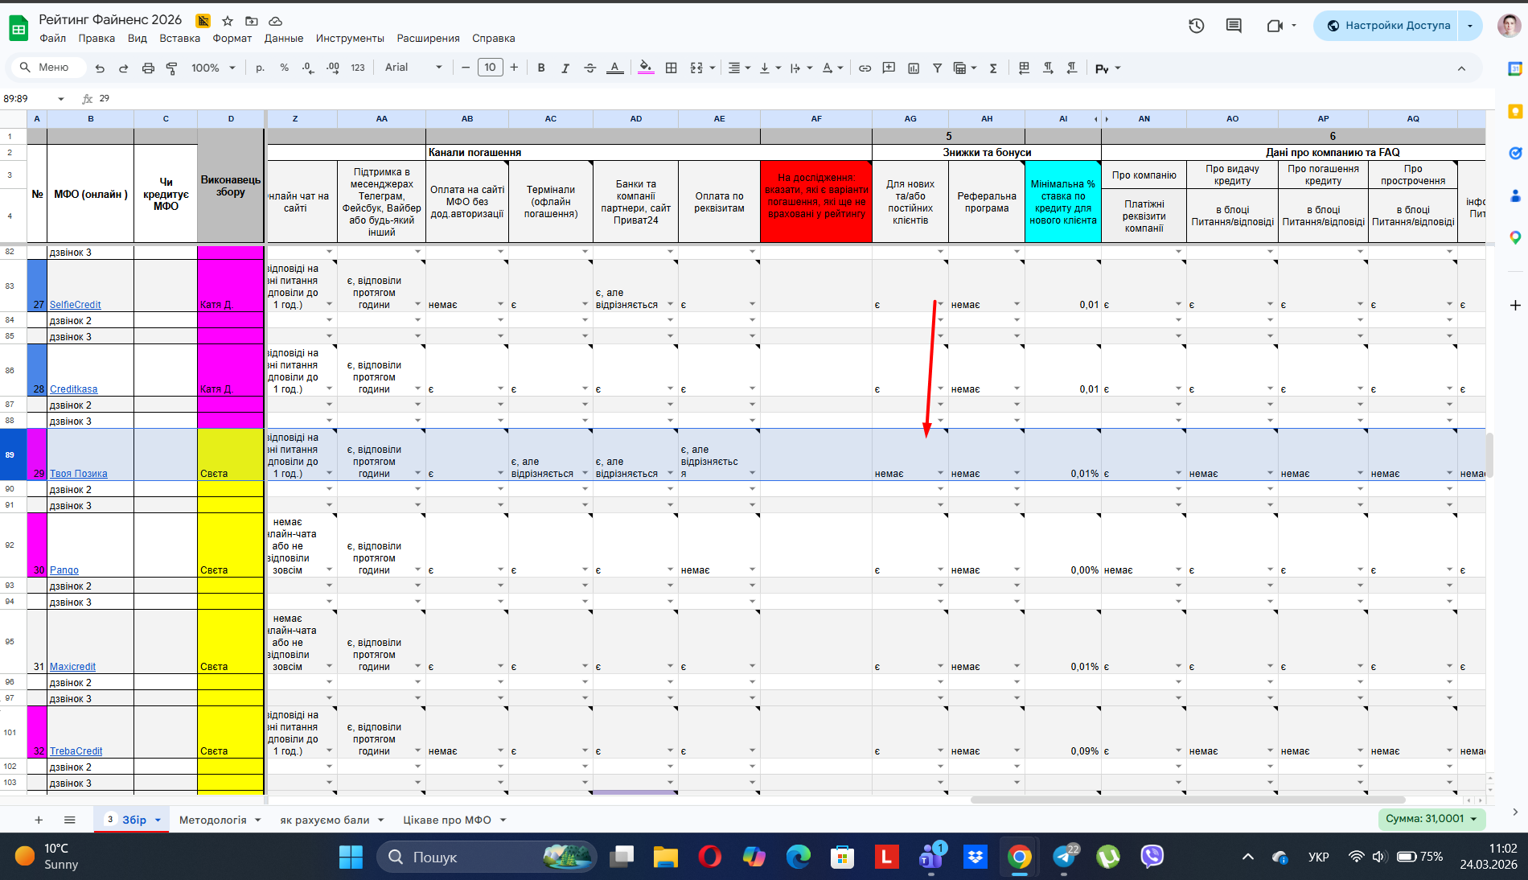This screenshot has height=880, width=1528.
Task: Open the borders tool
Action: [672, 68]
